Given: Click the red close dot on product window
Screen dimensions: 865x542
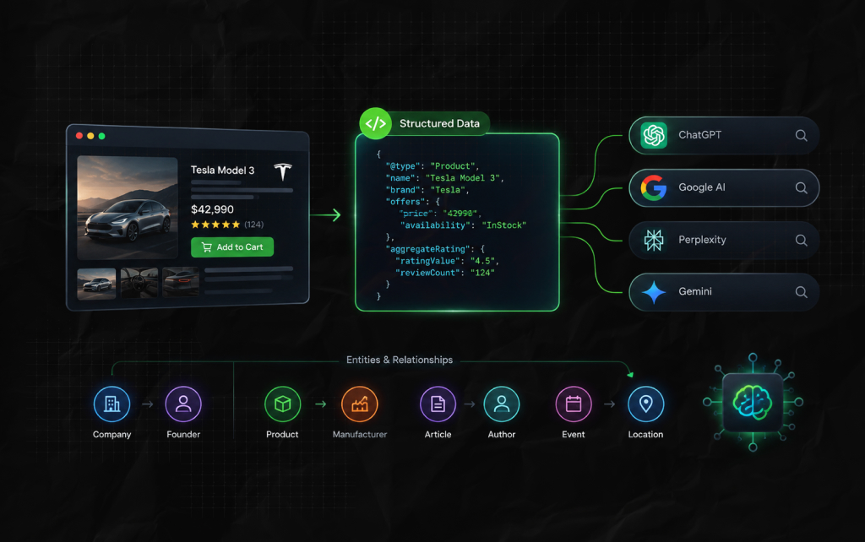Looking at the screenshot, I should click(x=79, y=136).
